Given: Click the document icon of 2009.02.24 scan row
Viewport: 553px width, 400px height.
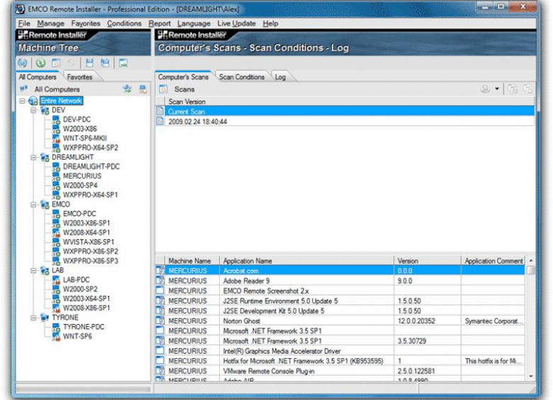Looking at the screenshot, I should click(x=160, y=121).
